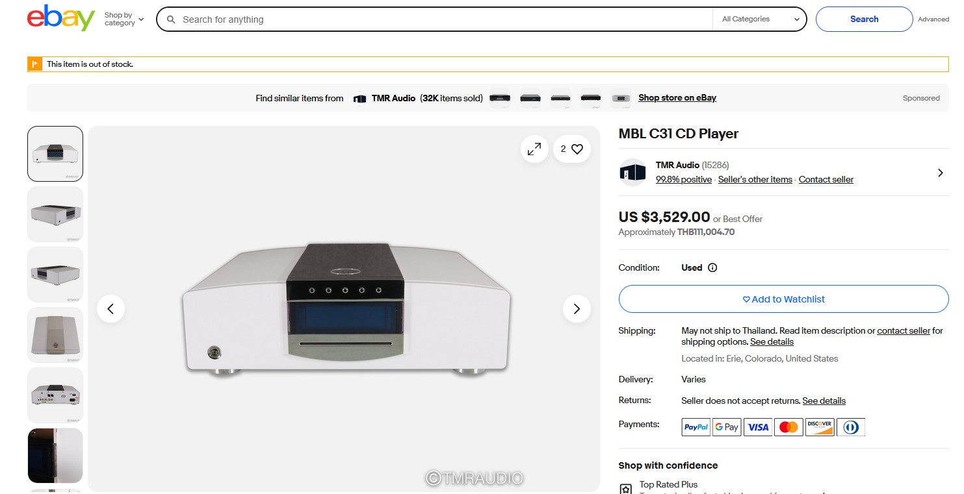
Task: Click Contact seller next to seller rating
Action: tap(826, 180)
